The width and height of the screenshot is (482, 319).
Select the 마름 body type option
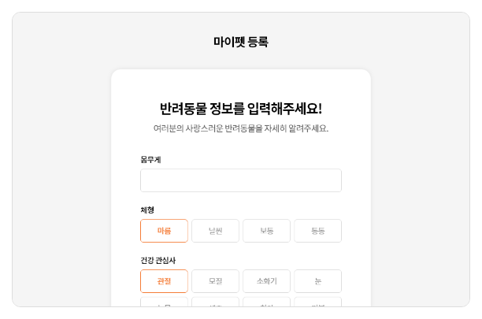[164, 231]
